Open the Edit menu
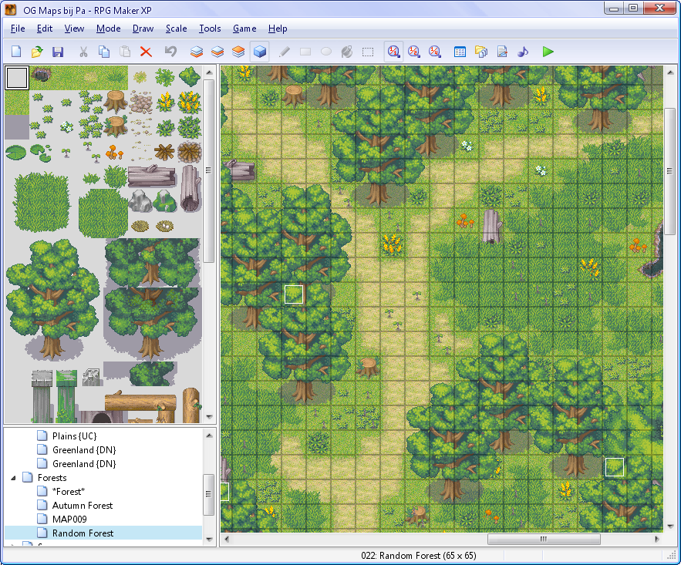 [44, 29]
